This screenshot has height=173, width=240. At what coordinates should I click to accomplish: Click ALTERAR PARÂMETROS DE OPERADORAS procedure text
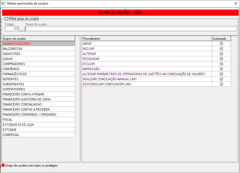point(144,74)
